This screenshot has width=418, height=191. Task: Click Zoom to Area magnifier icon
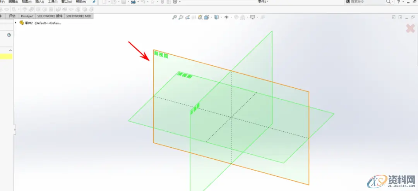(181, 17)
